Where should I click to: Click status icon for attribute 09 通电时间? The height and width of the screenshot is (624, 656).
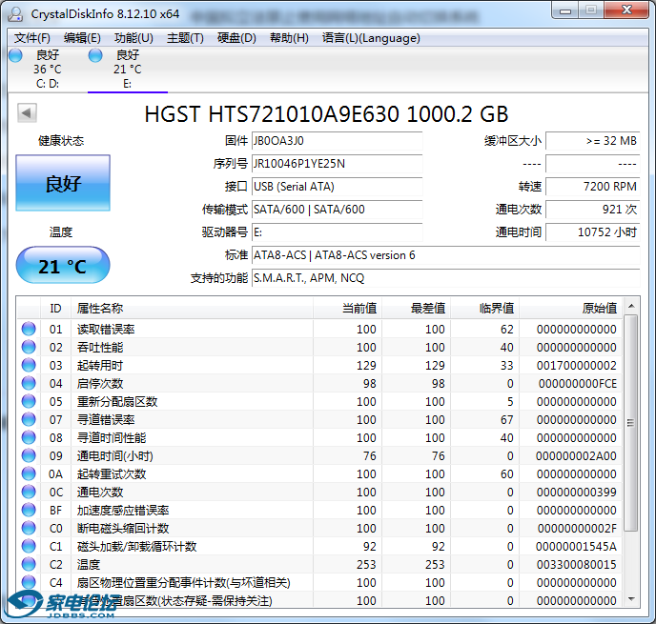(29, 455)
